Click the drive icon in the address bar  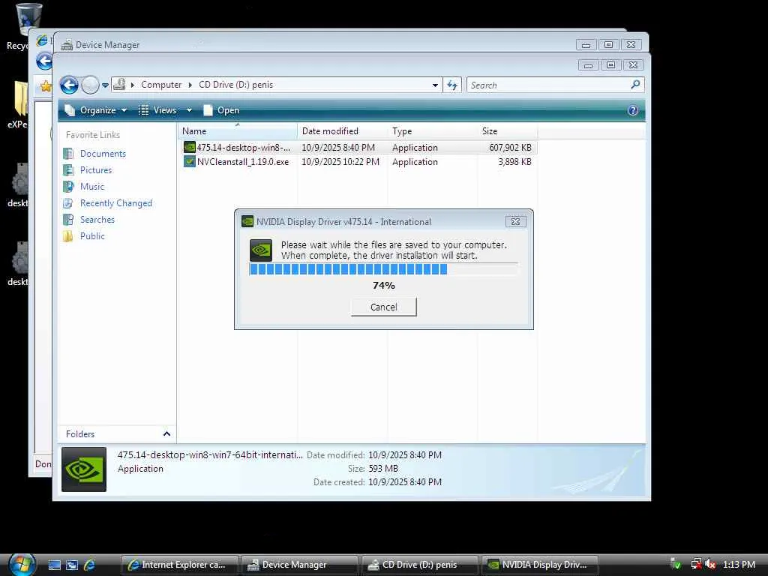pyautogui.click(x=119, y=85)
